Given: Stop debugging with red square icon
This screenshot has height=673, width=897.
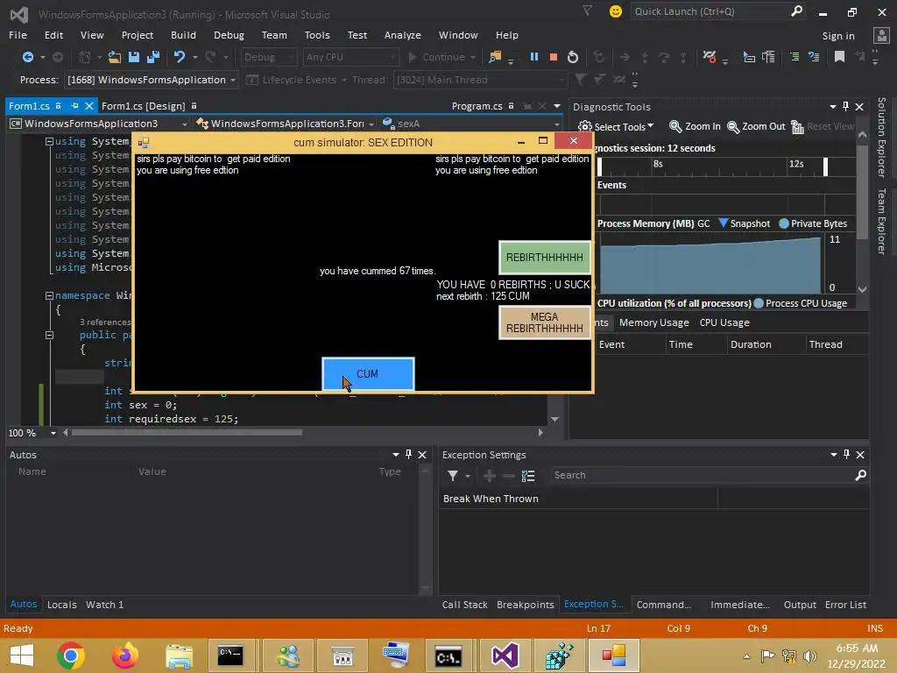Looking at the screenshot, I should pyautogui.click(x=554, y=57).
